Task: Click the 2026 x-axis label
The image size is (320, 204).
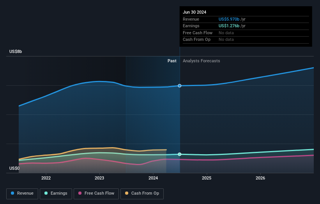Action: coord(260,178)
